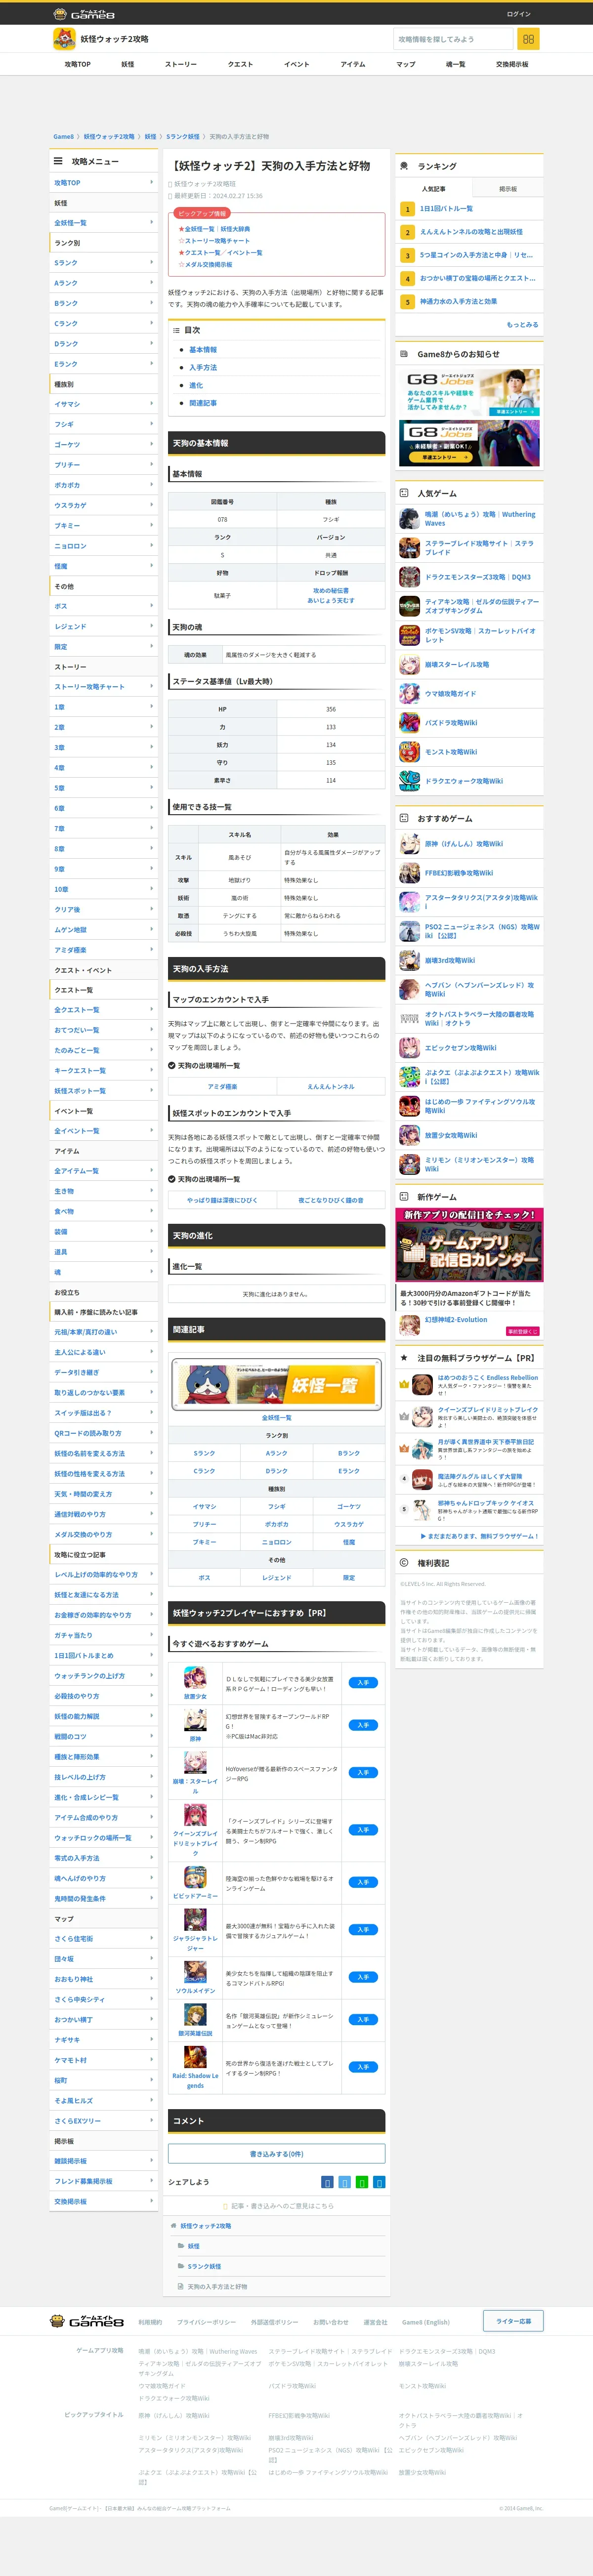Screen dimensions: 593x2576
Task: Click the 妖怪ウォッチ2攻略 game icon
Action: tap(64, 39)
